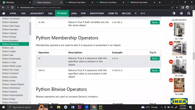Open the C++ menu item
The height and width of the screenshot is (110, 195).
(143, 13)
